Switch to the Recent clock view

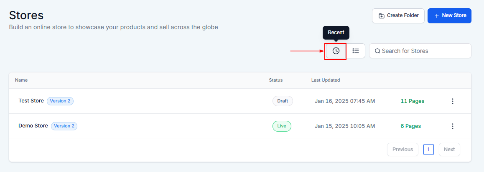(x=336, y=51)
